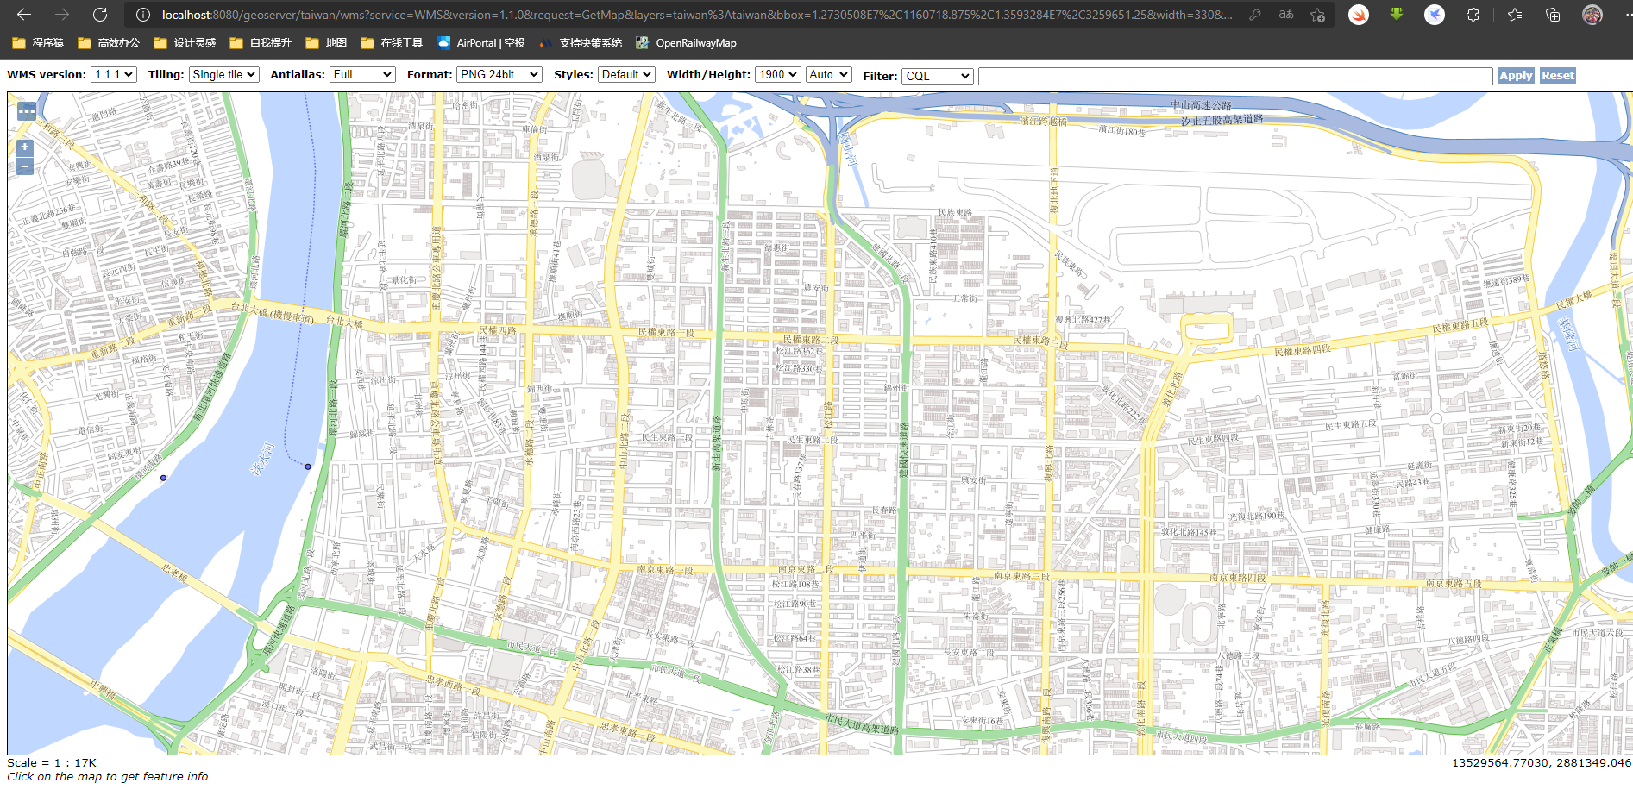The width and height of the screenshot is (1633, 808).
Task: Open the translate page icon
Action: tap(1286, 15)
